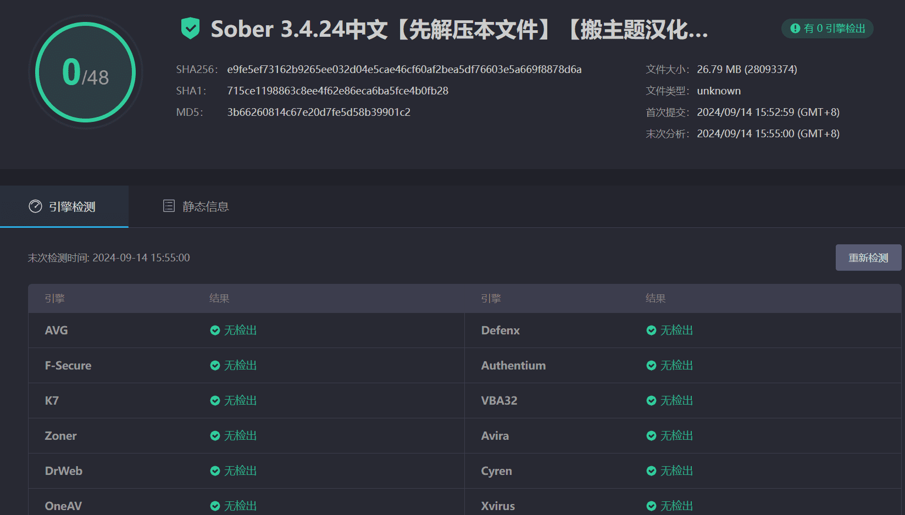Click the green check icon in the Xvirus row
This screenshot has height=515, width=905.
point(651,506)
